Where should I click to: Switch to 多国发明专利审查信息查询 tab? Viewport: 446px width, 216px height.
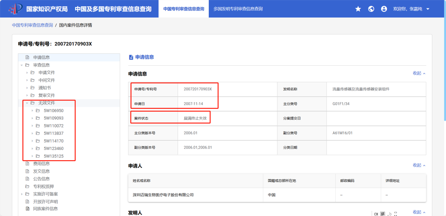click(238, 9)
